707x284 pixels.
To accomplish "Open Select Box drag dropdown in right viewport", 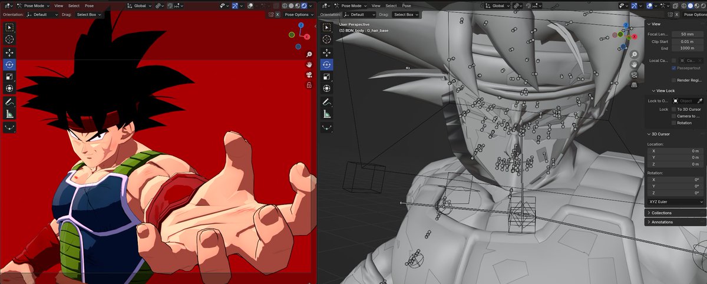I will [x=406, y=14].
